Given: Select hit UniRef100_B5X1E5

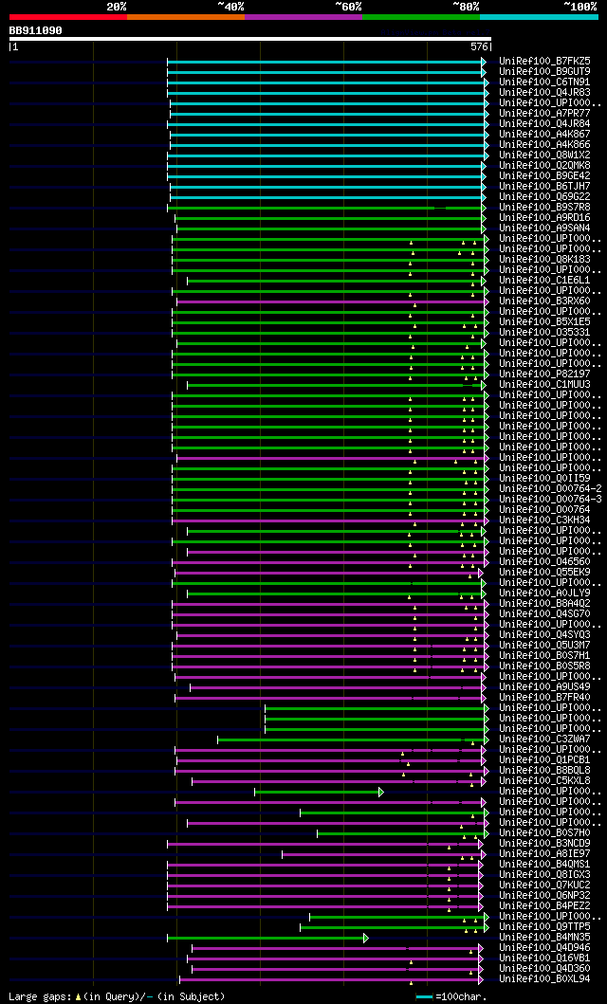Looking at the screenshot, I should [545, 322].
